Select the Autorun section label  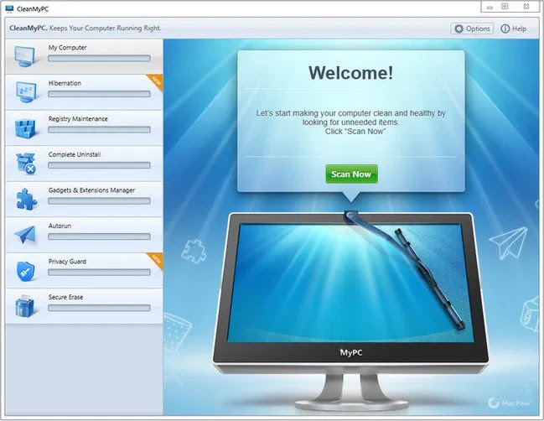[x=60, y=226]
